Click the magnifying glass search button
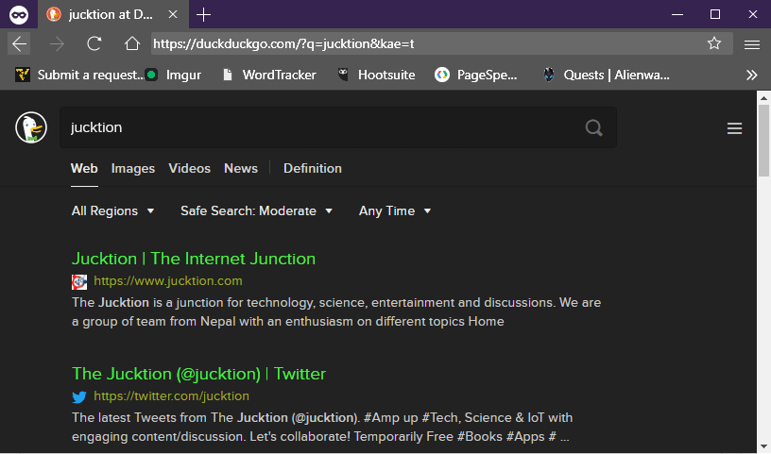Viewport: 771px width, 454px height. pyautogui.click(x=593, y=127)
